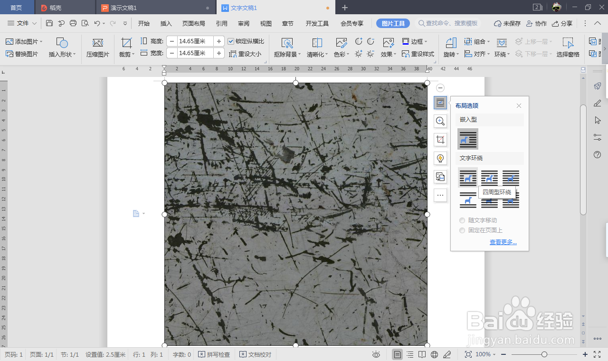Click Reset Style (重设样式)
Viewport: 608px width, 361px height.
pos(418,54)
